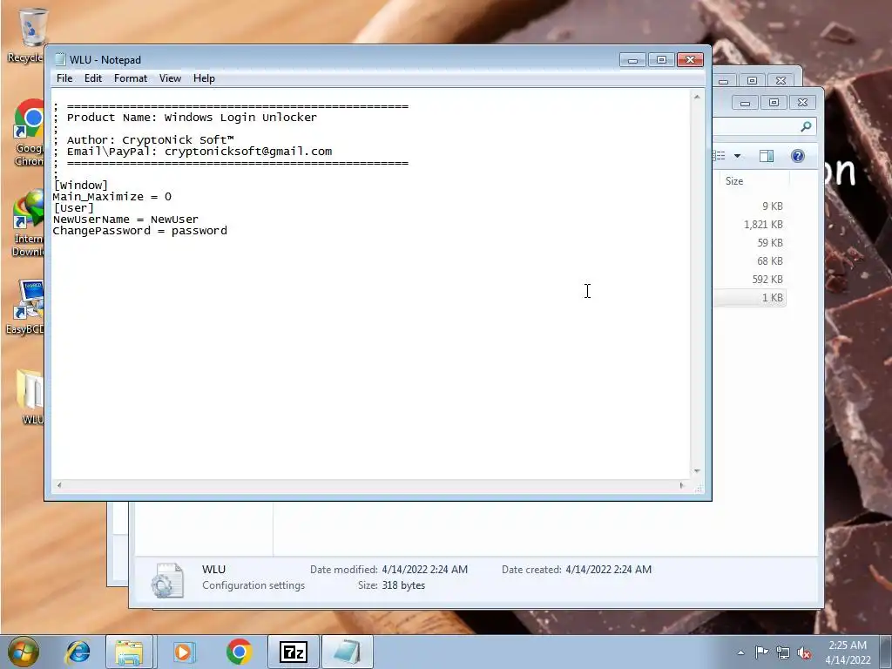Image resolution: width=892 pixels, height=669 pixels.
Task: Sort by the Size column header
Action: [733, 181]
